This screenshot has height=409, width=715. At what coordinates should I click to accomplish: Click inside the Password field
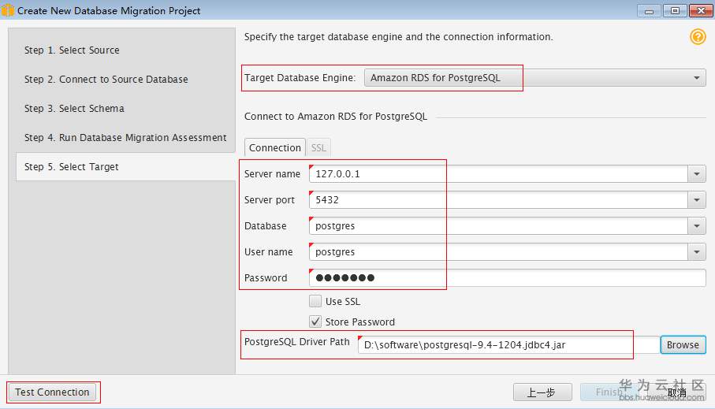pyautogui.click(x=505, y=277)
